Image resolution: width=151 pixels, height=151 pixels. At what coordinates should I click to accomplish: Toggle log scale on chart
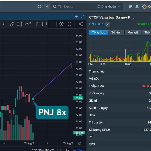coord(68,150)
